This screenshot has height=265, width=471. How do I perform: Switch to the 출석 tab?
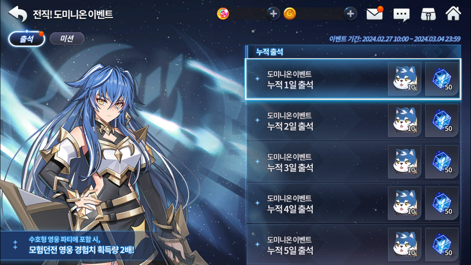[x=26, y=39]
